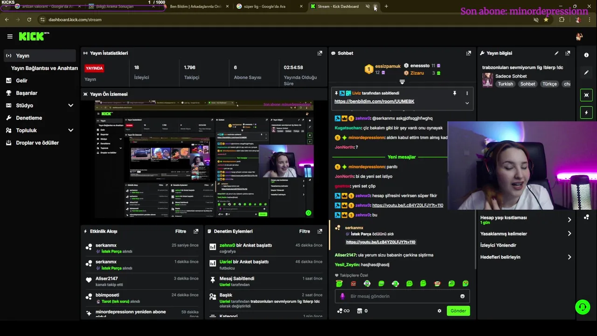Click the purple microphone icon in message box

(342, 296)
